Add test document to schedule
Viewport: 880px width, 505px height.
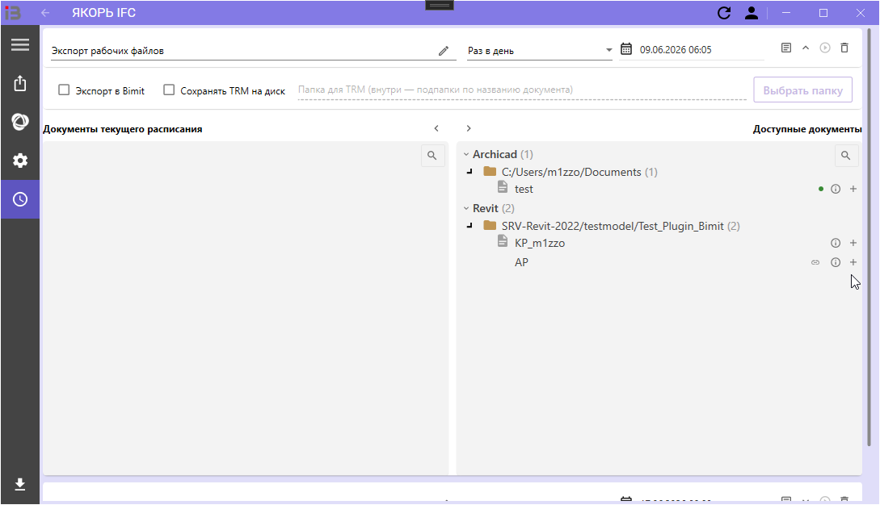[x=853, y=189]
